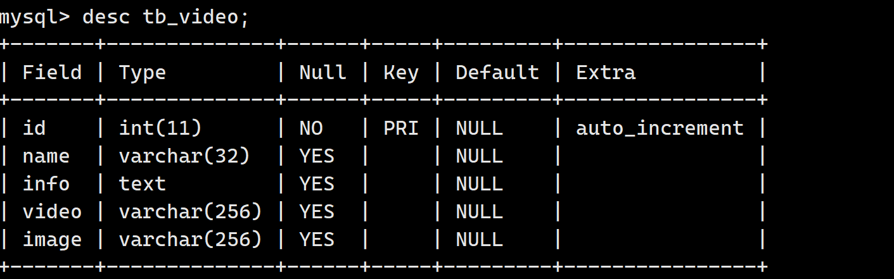
Task: Click the int(11) type value
Action: point(160,128)
